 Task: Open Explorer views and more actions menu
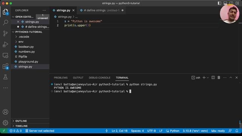[44, 10]
